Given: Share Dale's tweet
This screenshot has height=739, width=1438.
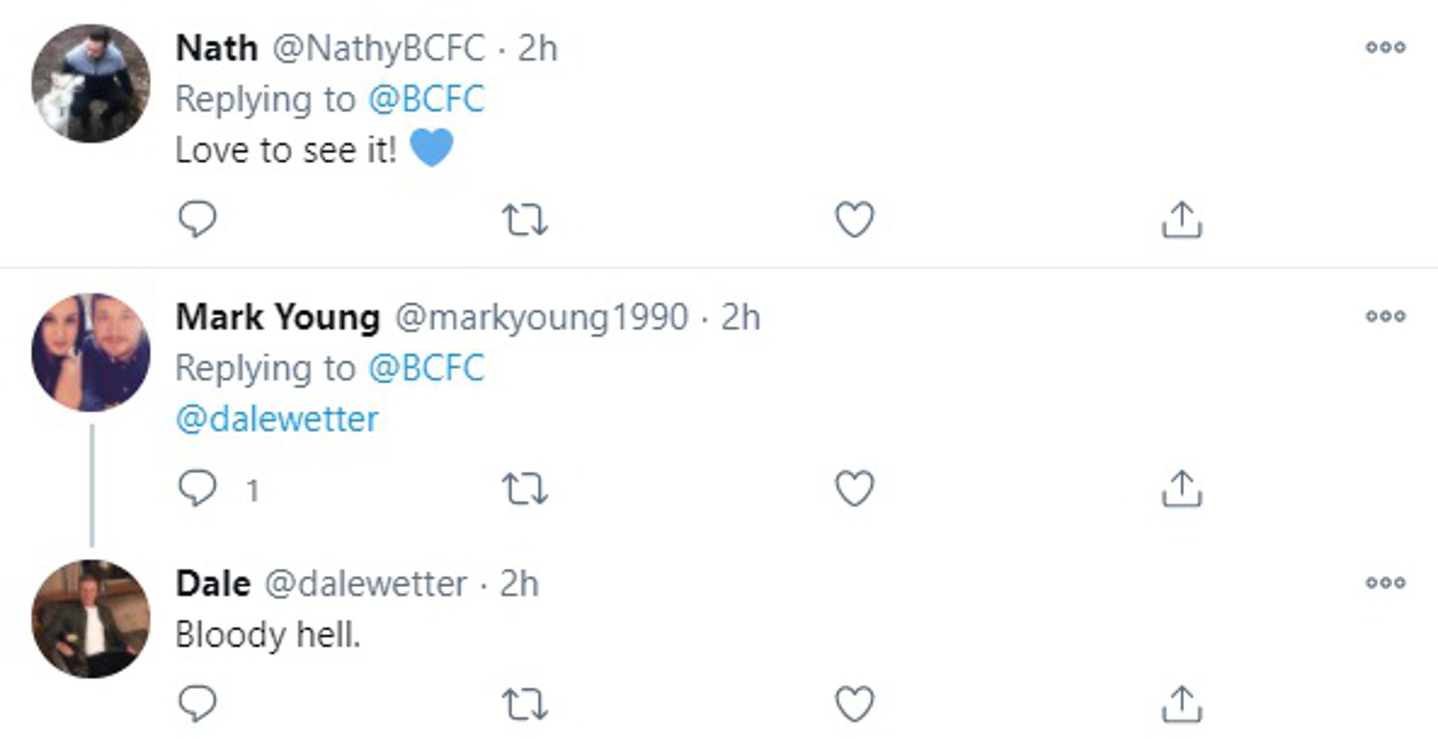Looking at the screenshot, I should (1182, 703).
